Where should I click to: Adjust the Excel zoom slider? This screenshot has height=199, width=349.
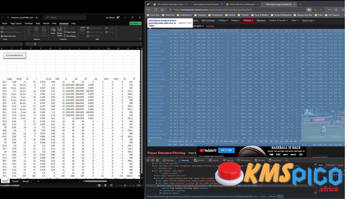coord(125,185)
